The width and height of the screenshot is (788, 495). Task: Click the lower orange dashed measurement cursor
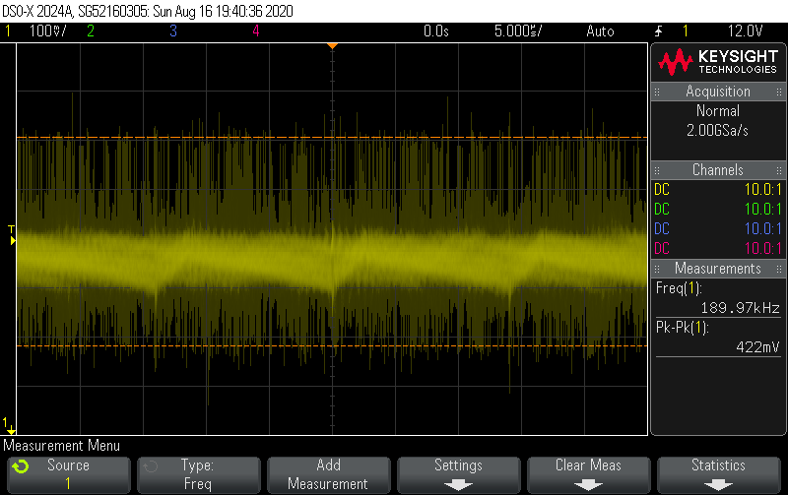click(x=332, y=345)
